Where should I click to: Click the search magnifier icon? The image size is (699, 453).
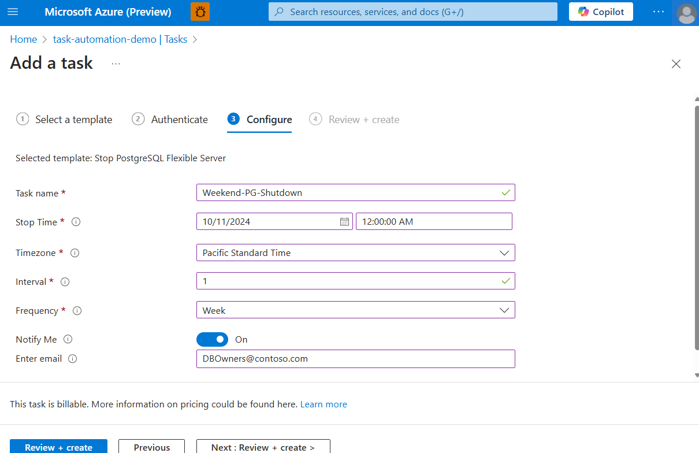279,12
